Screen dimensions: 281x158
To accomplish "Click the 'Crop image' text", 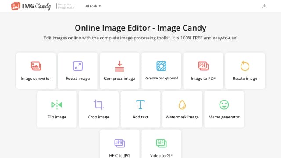I will tap(98, 117).
